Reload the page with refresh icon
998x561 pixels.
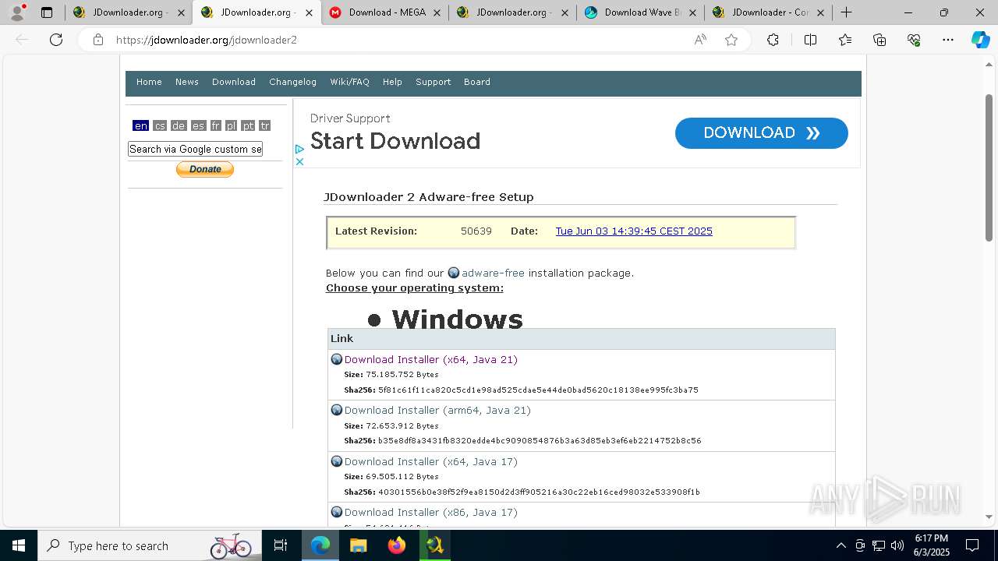(x=56, y=40)
